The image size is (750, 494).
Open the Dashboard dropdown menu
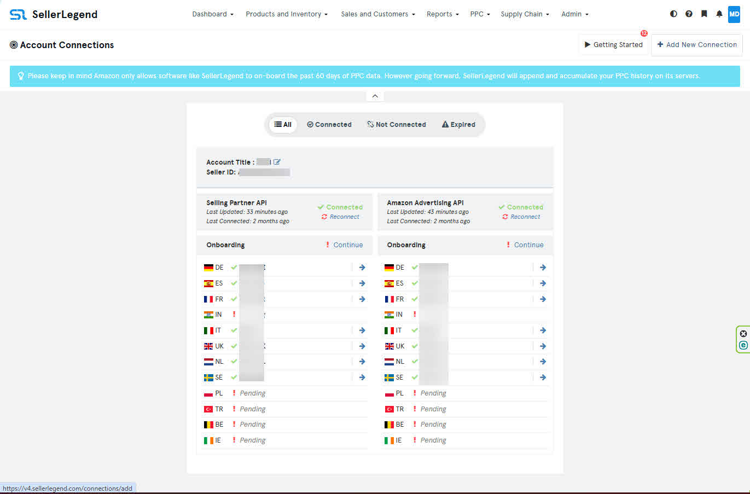213,14
